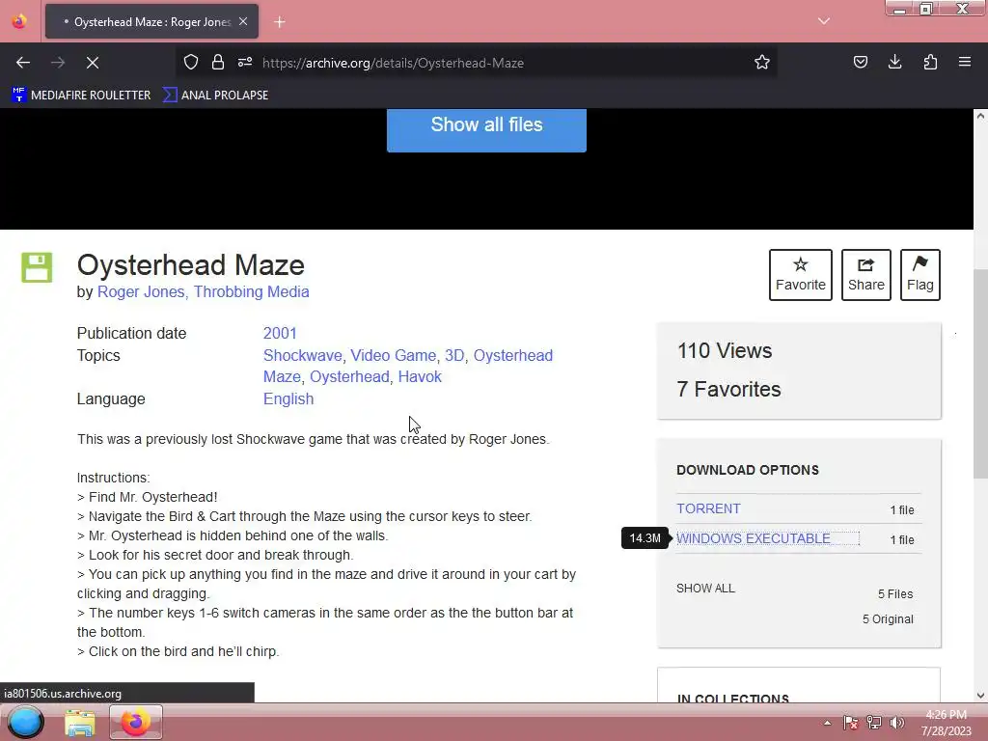Open the Throbbing Media creator link

[x=252, y=291]
